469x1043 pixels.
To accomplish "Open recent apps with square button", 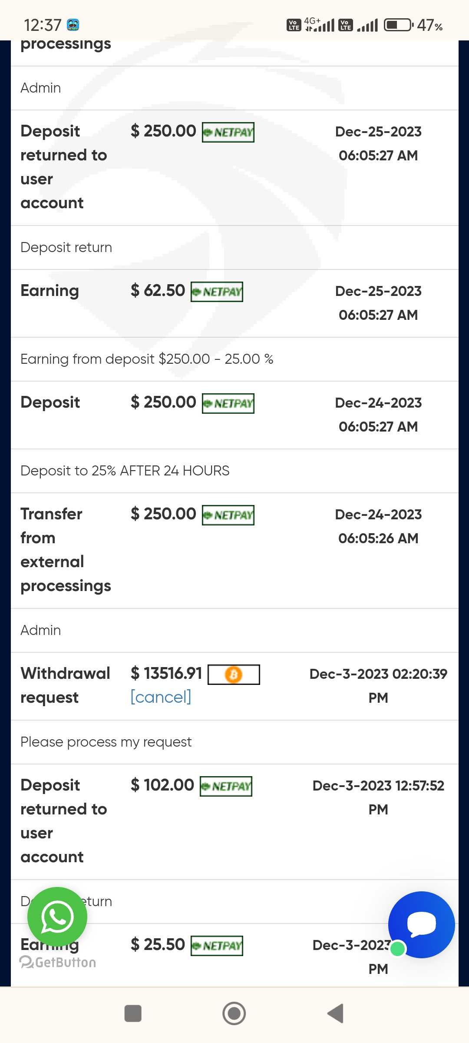I will [133, 1013].
